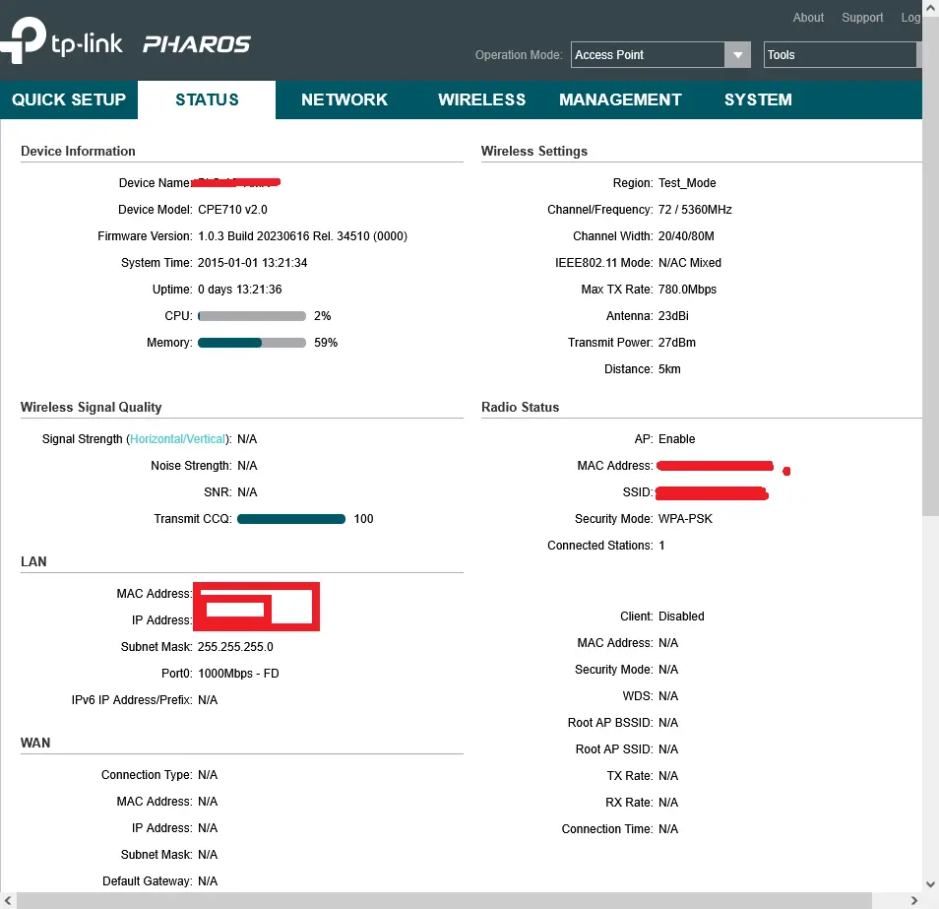Click distance value '5km'
The height and width of the screenshot is (909, 939).
point(669,369)
